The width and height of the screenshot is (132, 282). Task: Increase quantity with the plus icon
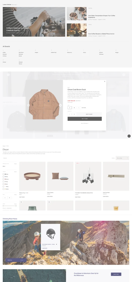point(74,114)
